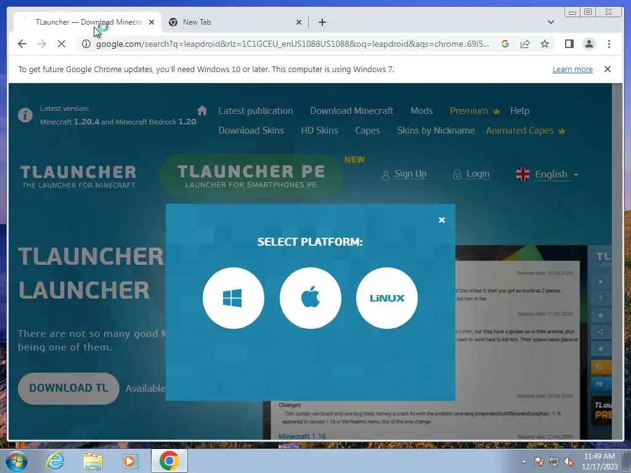Share this page icon

(525, 44)
